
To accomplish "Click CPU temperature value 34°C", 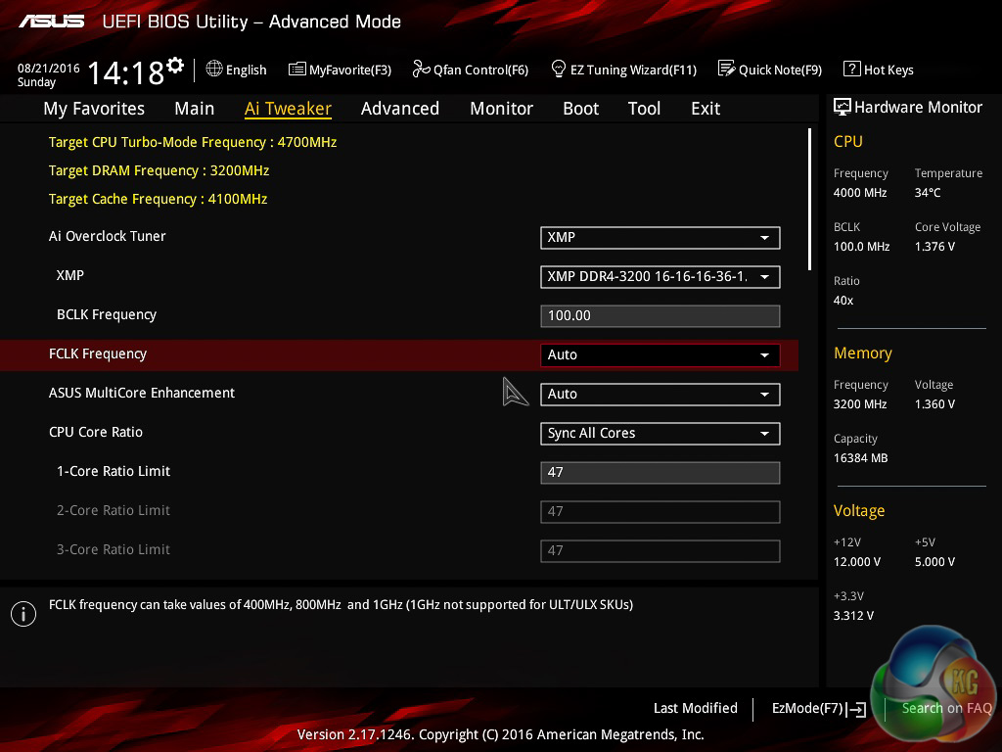I will (x=928, y=193).
